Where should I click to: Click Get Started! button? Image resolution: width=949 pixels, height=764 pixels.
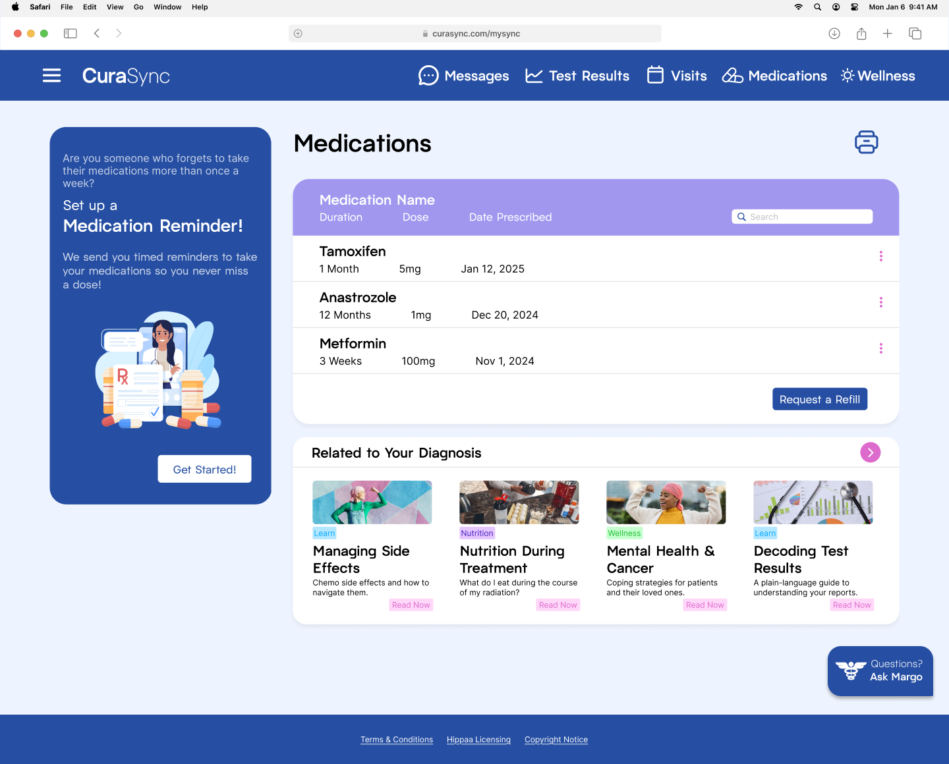tap(204, 469)
